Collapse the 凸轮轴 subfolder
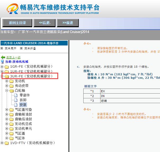Screen dimensions: 160x152 pyautogui.click(x=7, y=90)
